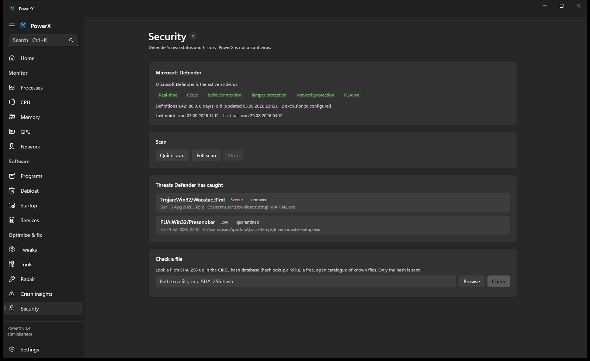Screen dimensions: 590x361
Task: Open the Tools icon
Action: tap(12, 264)
